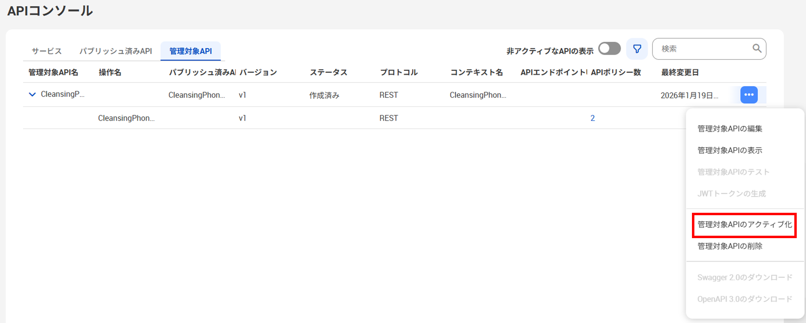The width and height of the screenshot is (806, 323).
Task: Click the CleansingPhon... context name cell
Action: pyautogui.click(x=478, y=95)
